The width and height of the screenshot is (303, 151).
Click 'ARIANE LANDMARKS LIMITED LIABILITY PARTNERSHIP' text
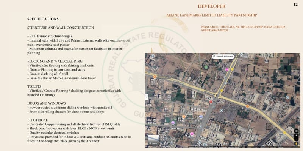coord(212,15)
